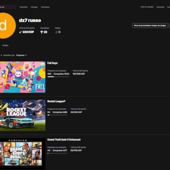
Task: Click the privacy level Amigos de amigos button
Action: click(x=150, y=25)
